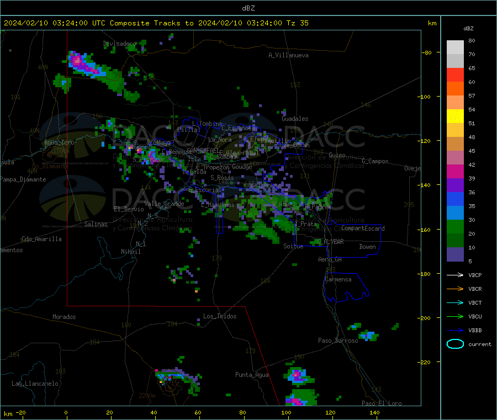Image resolution: width=497 pixels, height=420 pixels.
Task: Click the Bowen place label
Action: click(x=367, y=247)
